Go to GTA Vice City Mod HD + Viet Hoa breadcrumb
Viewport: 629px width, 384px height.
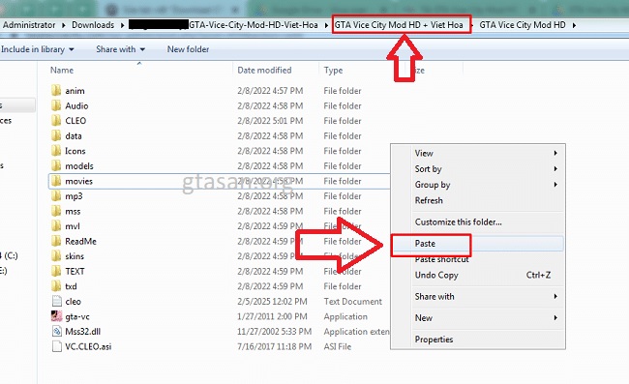coord(399,25)
